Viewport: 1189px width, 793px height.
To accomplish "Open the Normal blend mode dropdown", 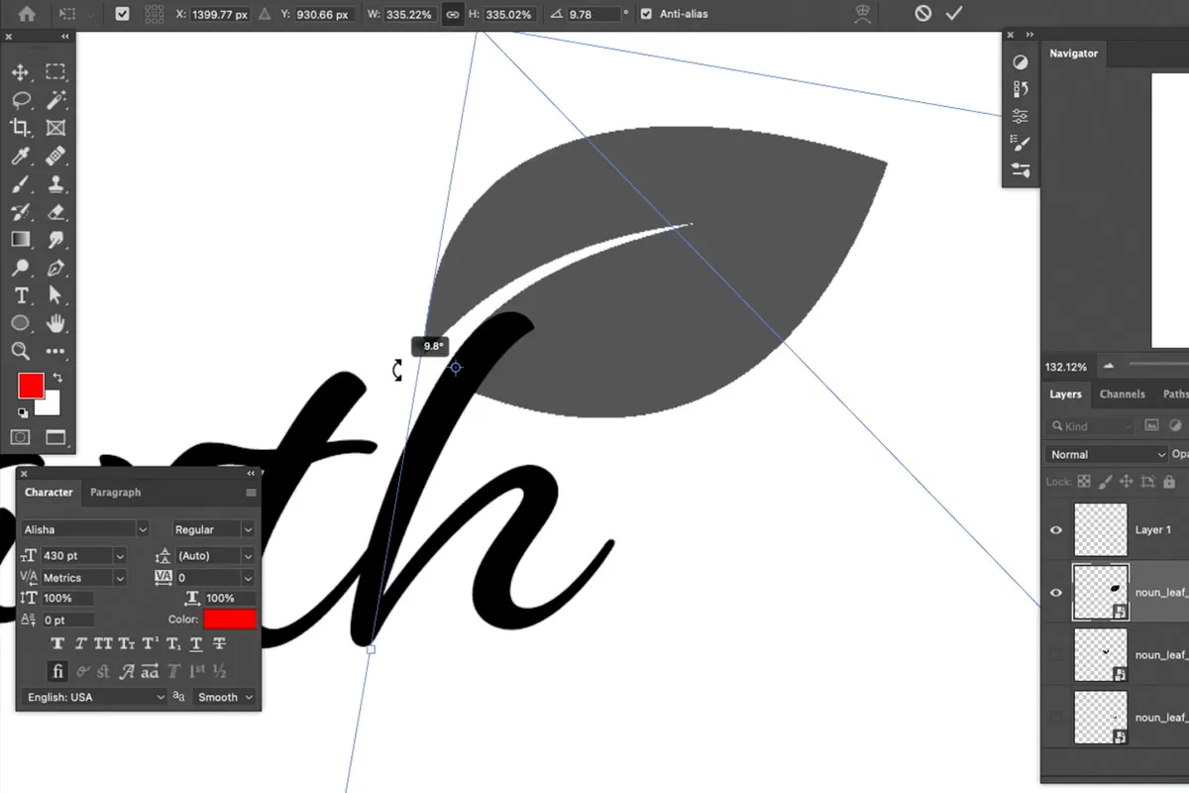I will (1103, 454).
